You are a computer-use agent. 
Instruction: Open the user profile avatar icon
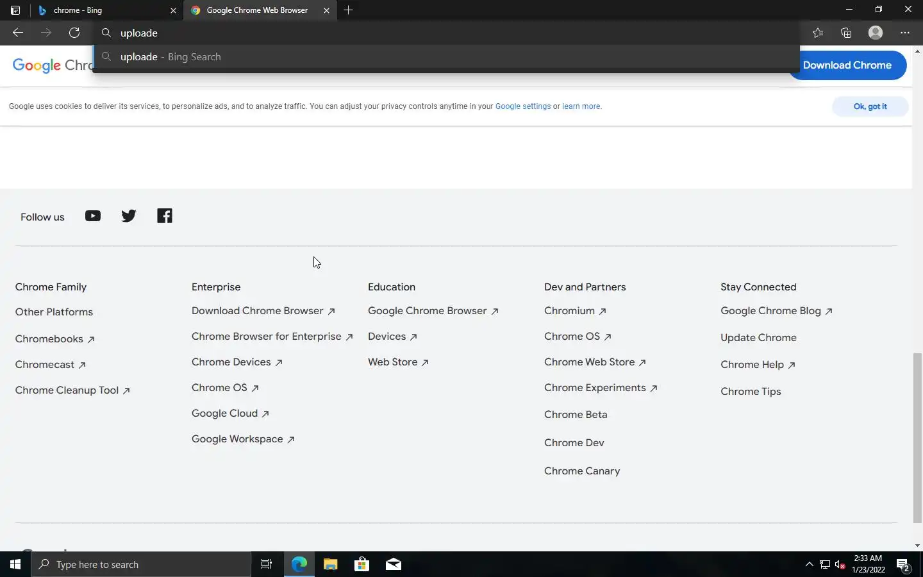(876, 33)
